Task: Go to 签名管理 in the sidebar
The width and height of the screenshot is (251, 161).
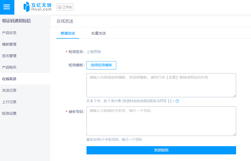Action: coord(9,56)
